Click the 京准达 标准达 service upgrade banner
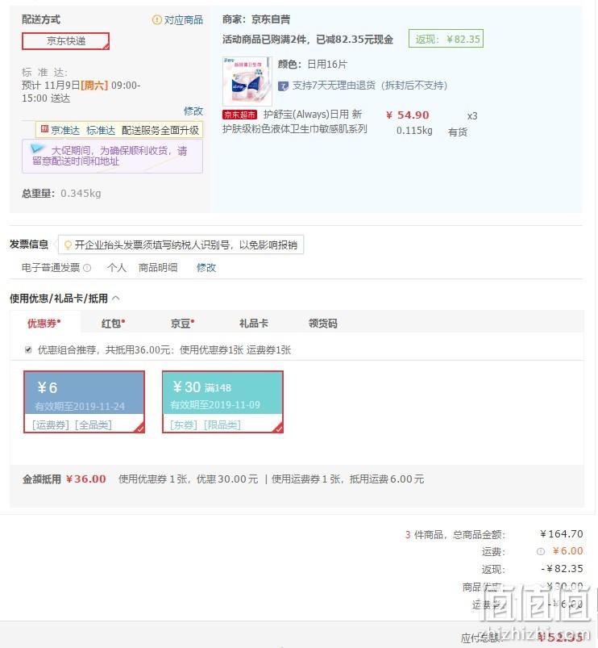Image resolution: width=598 pixels, height=648 pixels. 120,130
